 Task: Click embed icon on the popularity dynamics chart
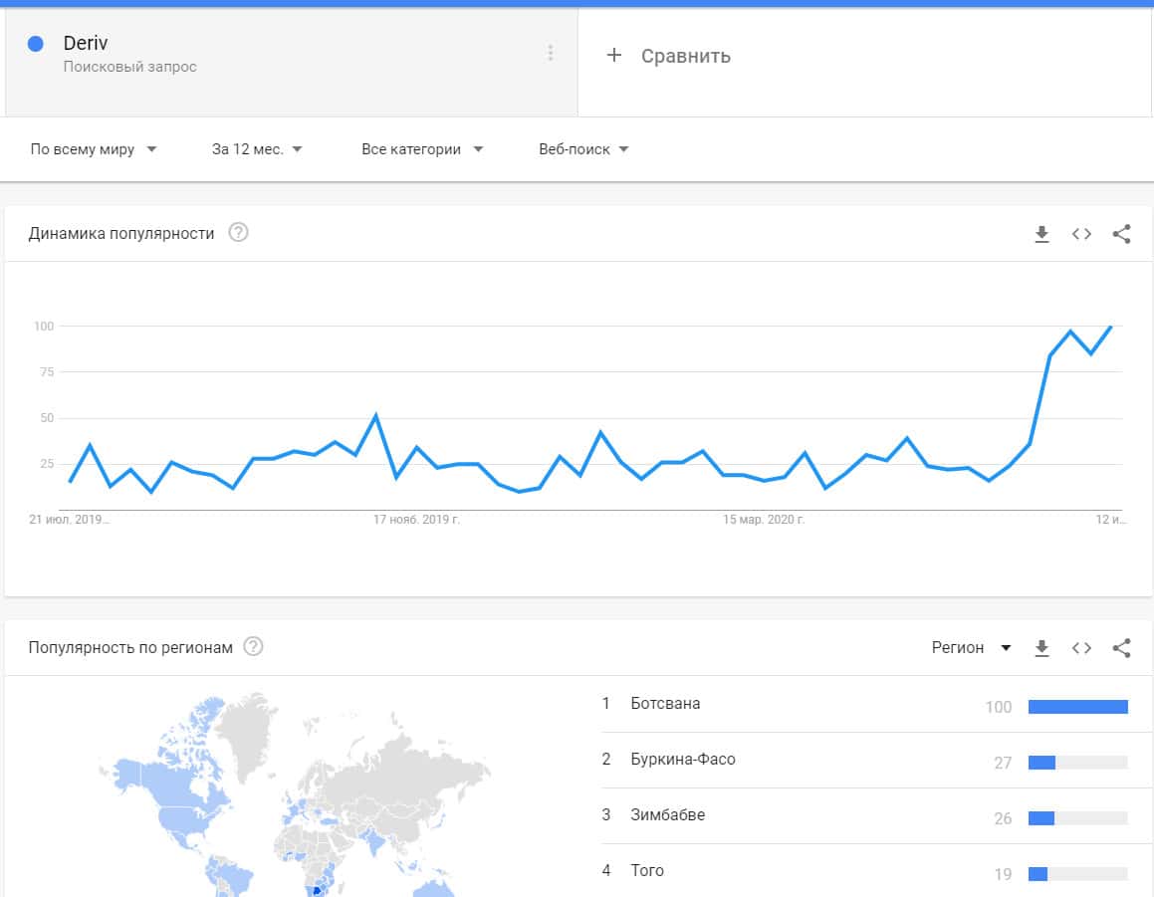(x=1081, y=234)
